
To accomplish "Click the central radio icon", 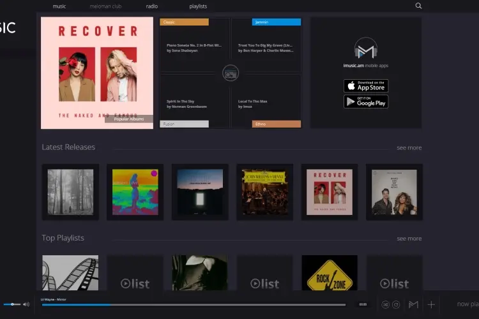I will click(x=231, y=73).
